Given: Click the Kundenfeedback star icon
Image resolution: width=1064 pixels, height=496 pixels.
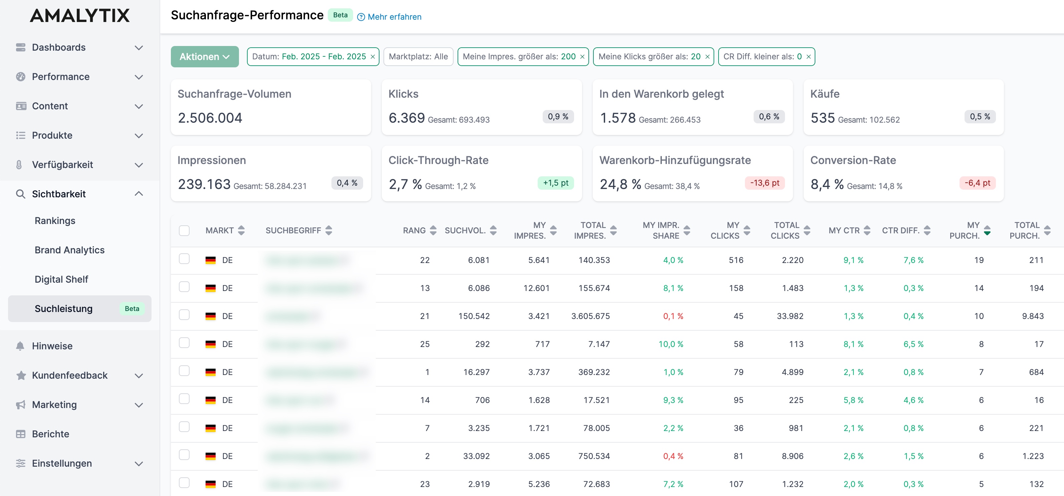Looking at the screenshot, I should (21, 375).
